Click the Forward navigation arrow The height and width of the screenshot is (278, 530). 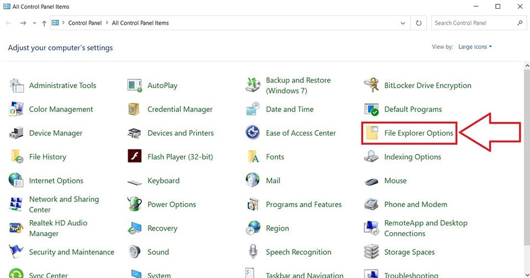tap(23, 23)
